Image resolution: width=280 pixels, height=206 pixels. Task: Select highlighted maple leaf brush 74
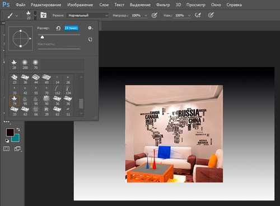pos(15,100)
